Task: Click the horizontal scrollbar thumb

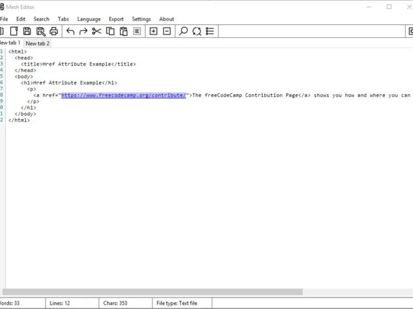Action: (152, 291)
